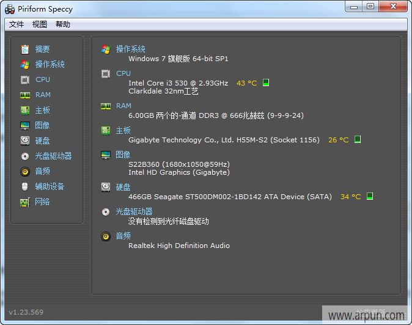Open the 帮助 menu

[63, 24]
